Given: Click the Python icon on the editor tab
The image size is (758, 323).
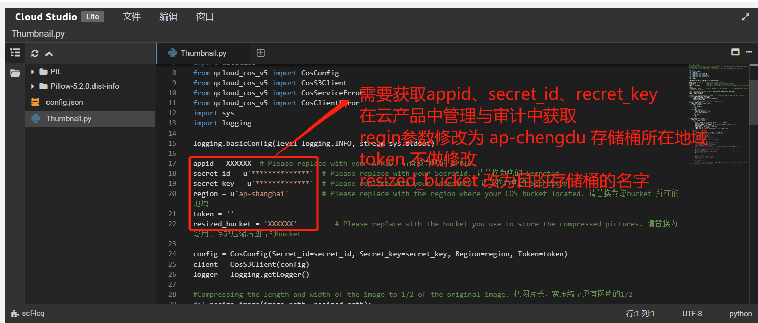Looking at the screenshot, I should [172, 53].
